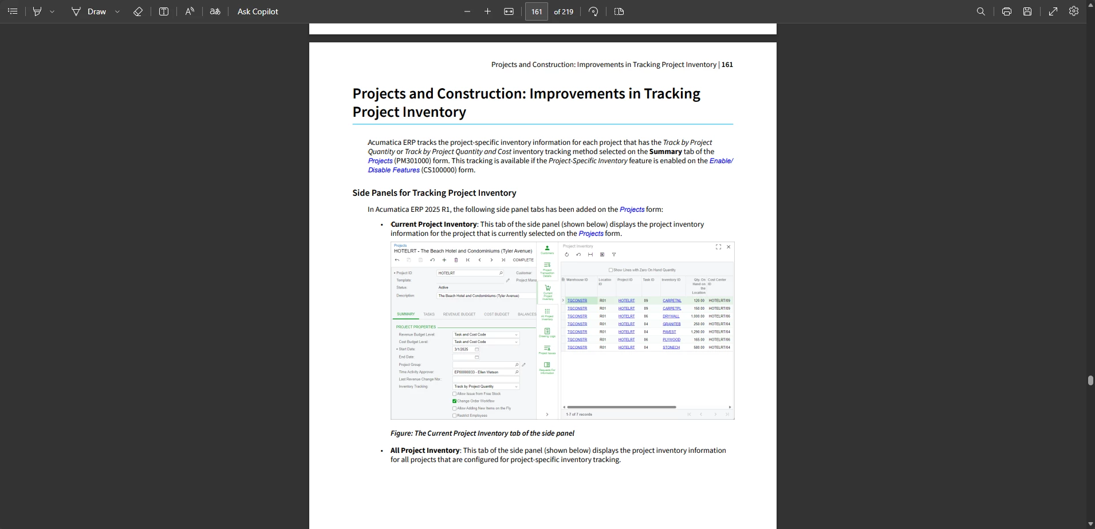Select the Erase tool
1095x529 pixels.
coord(138,11)
